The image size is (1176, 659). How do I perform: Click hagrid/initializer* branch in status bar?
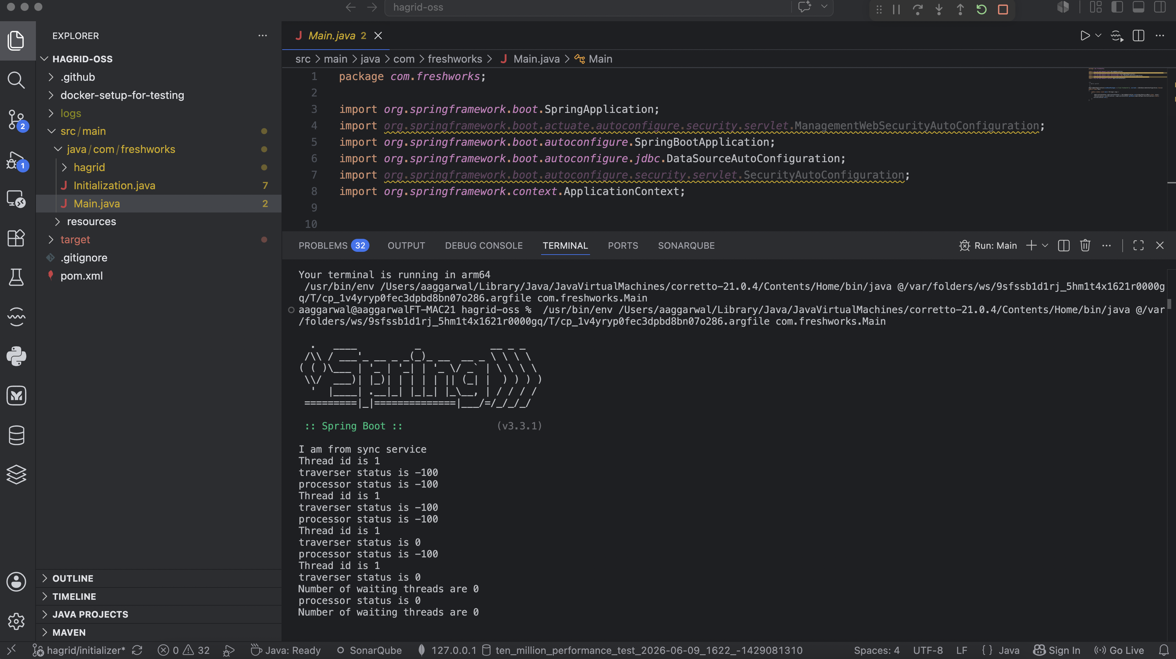pos(79,650)
